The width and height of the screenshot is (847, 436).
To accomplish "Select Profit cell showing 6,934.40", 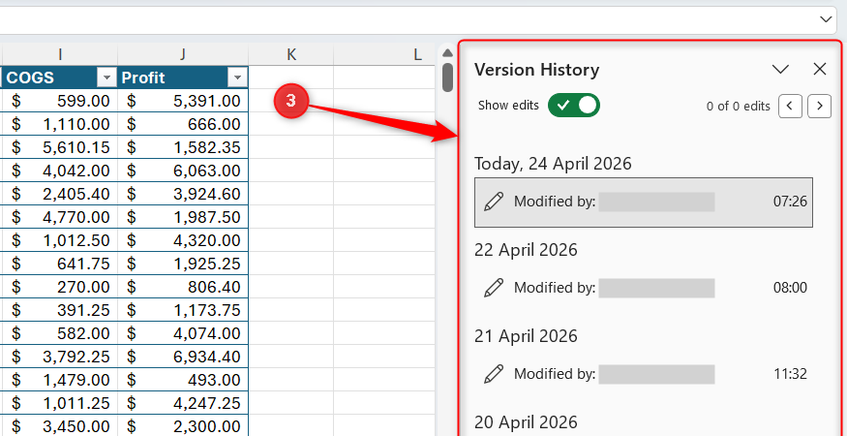I will coord(183,357).
